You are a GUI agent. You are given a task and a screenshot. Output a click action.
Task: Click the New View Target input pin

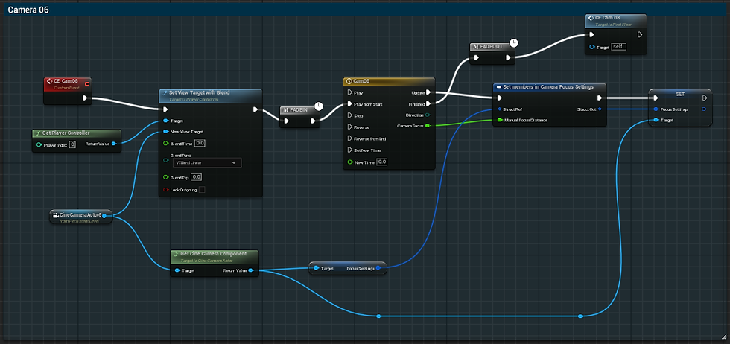(165, 132)
